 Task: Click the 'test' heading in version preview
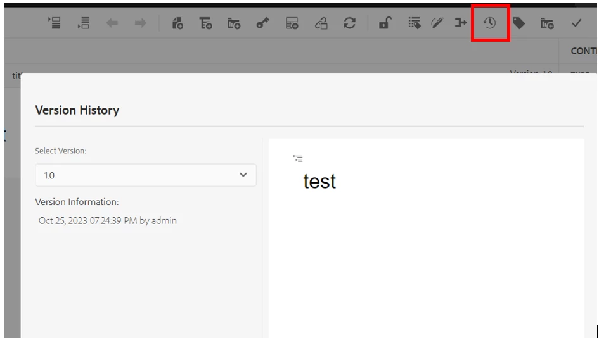[x=319, y=181]
